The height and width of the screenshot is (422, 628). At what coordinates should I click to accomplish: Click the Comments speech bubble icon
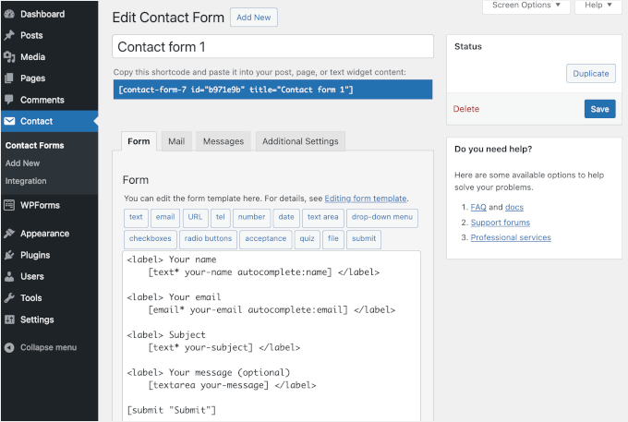[9, 100]
